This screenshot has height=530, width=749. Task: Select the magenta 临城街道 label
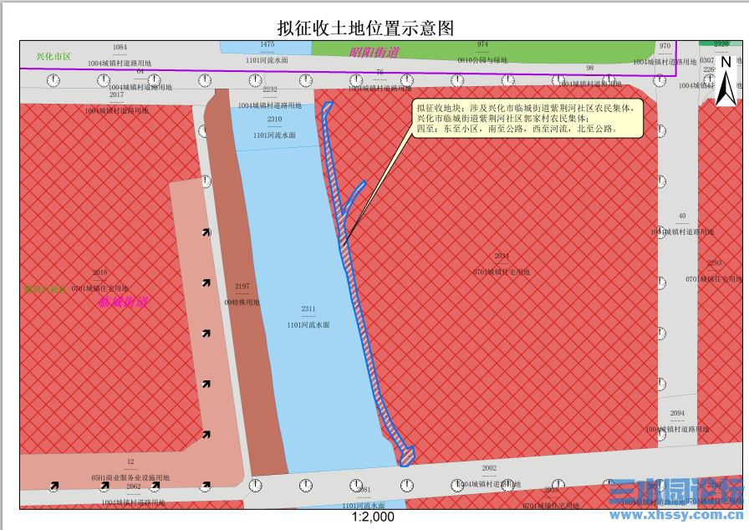123,302
